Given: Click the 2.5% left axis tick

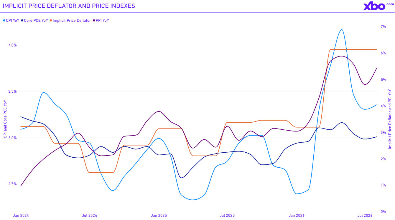Looking at the screenshot, I should 12,184.
